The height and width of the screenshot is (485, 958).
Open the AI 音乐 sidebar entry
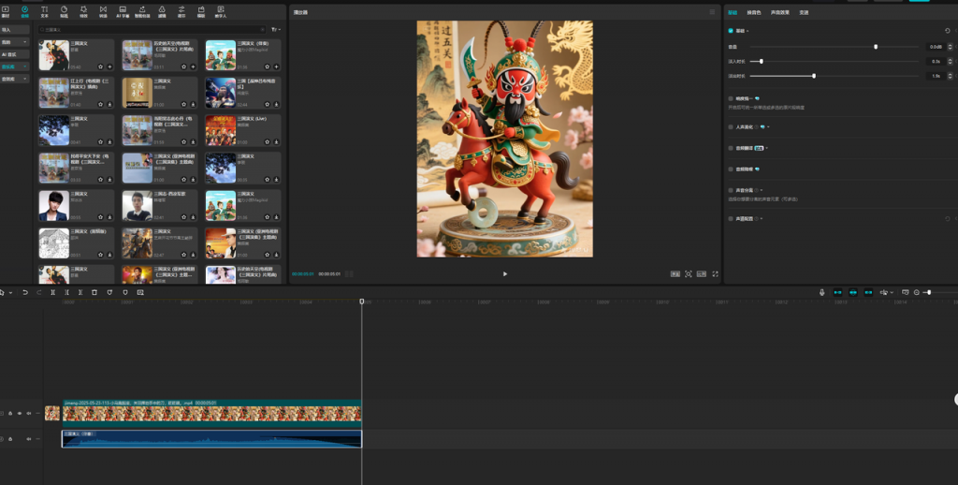point(15,54)
